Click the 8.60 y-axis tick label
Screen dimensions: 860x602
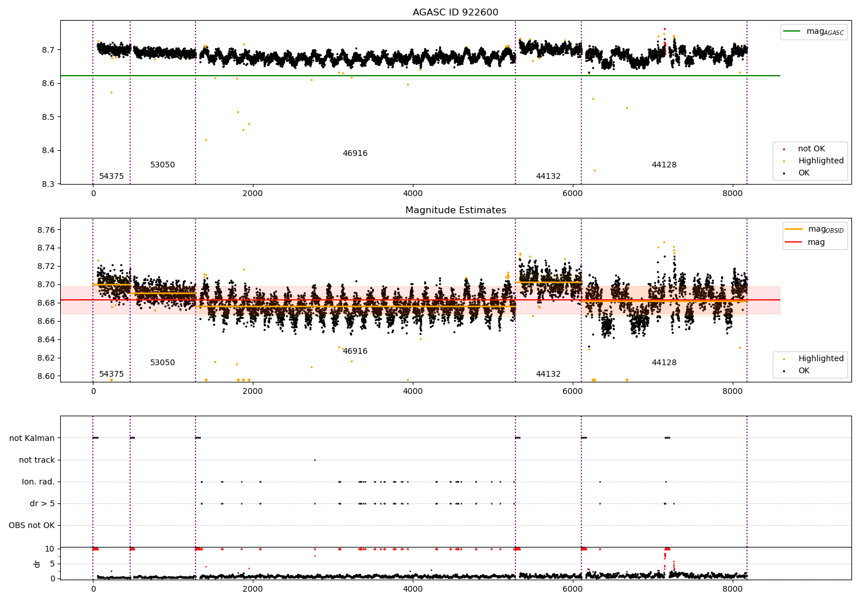tap(46, 377)
